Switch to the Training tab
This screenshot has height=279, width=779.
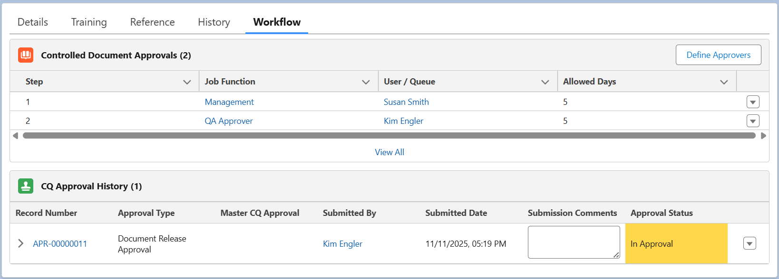click(89, 22)
